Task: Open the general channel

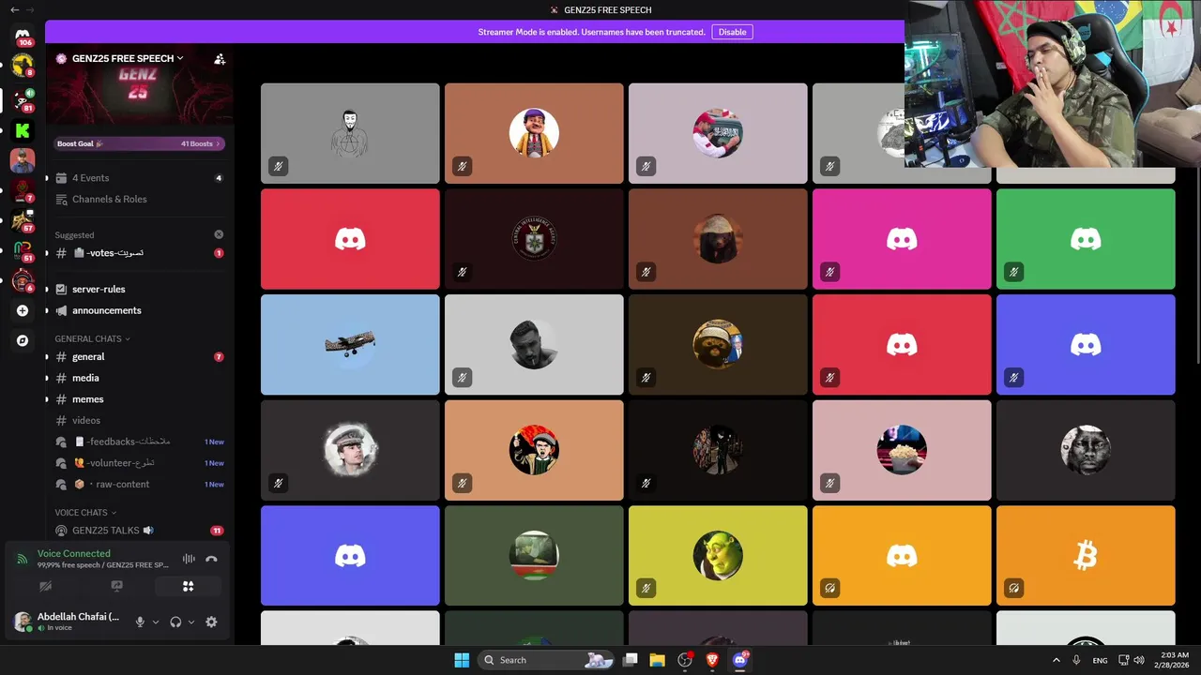Action: (x=139, y=357)
